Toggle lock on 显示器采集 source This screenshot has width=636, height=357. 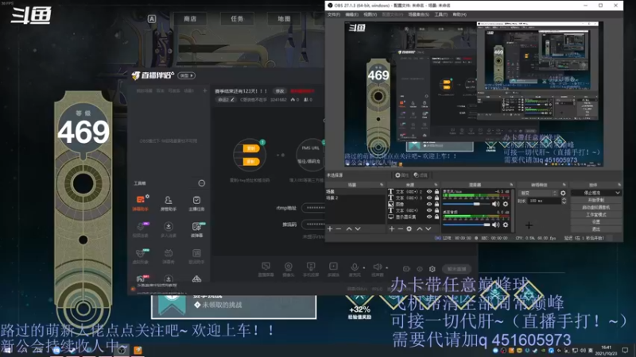pos(436,217)
